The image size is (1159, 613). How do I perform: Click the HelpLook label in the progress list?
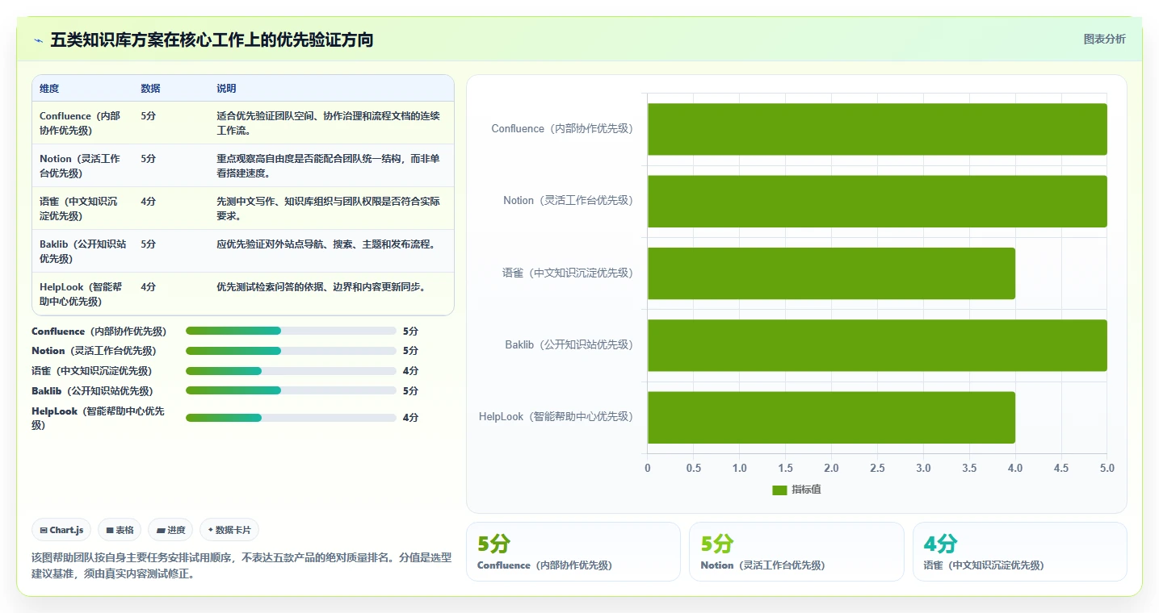tap(98, 418)
